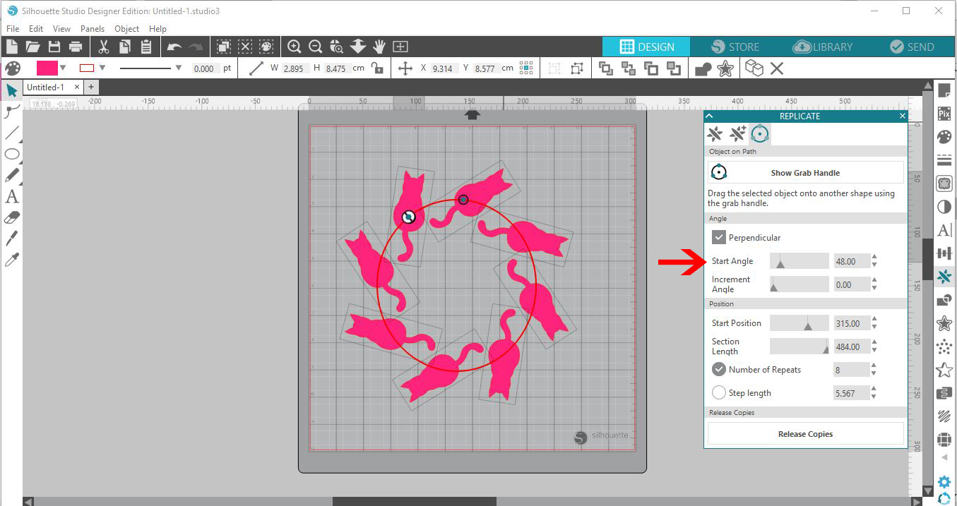Select the Edit Points tool

click(12, 111)
